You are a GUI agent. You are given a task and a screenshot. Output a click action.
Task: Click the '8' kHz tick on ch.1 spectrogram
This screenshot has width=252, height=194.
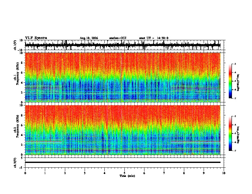pyautogui.click(x=22, y=63)
